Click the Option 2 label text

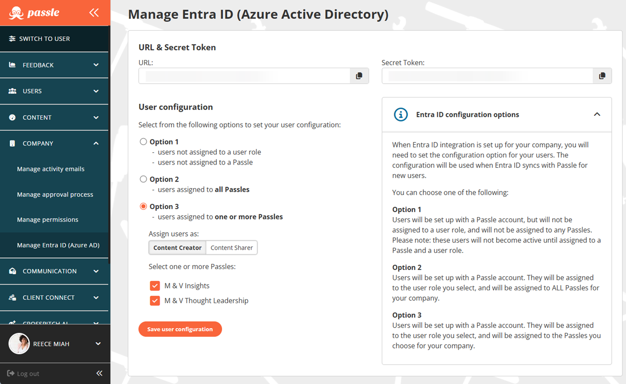tap(164, 179)
